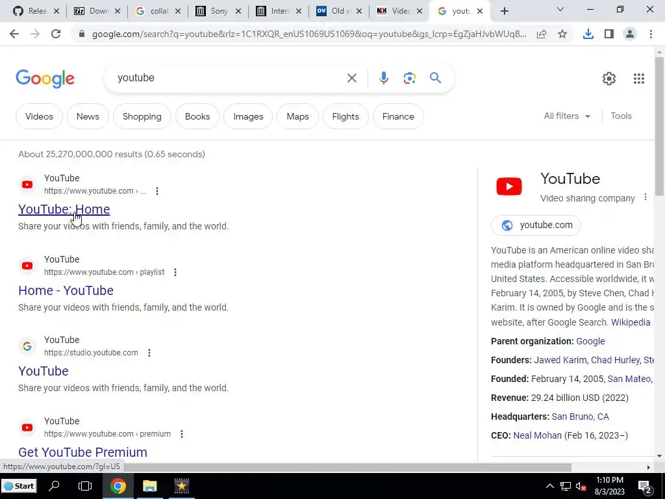The image size is (665, 499).
Task: Click the muted volume tray icon
Action: click(581, 486)
